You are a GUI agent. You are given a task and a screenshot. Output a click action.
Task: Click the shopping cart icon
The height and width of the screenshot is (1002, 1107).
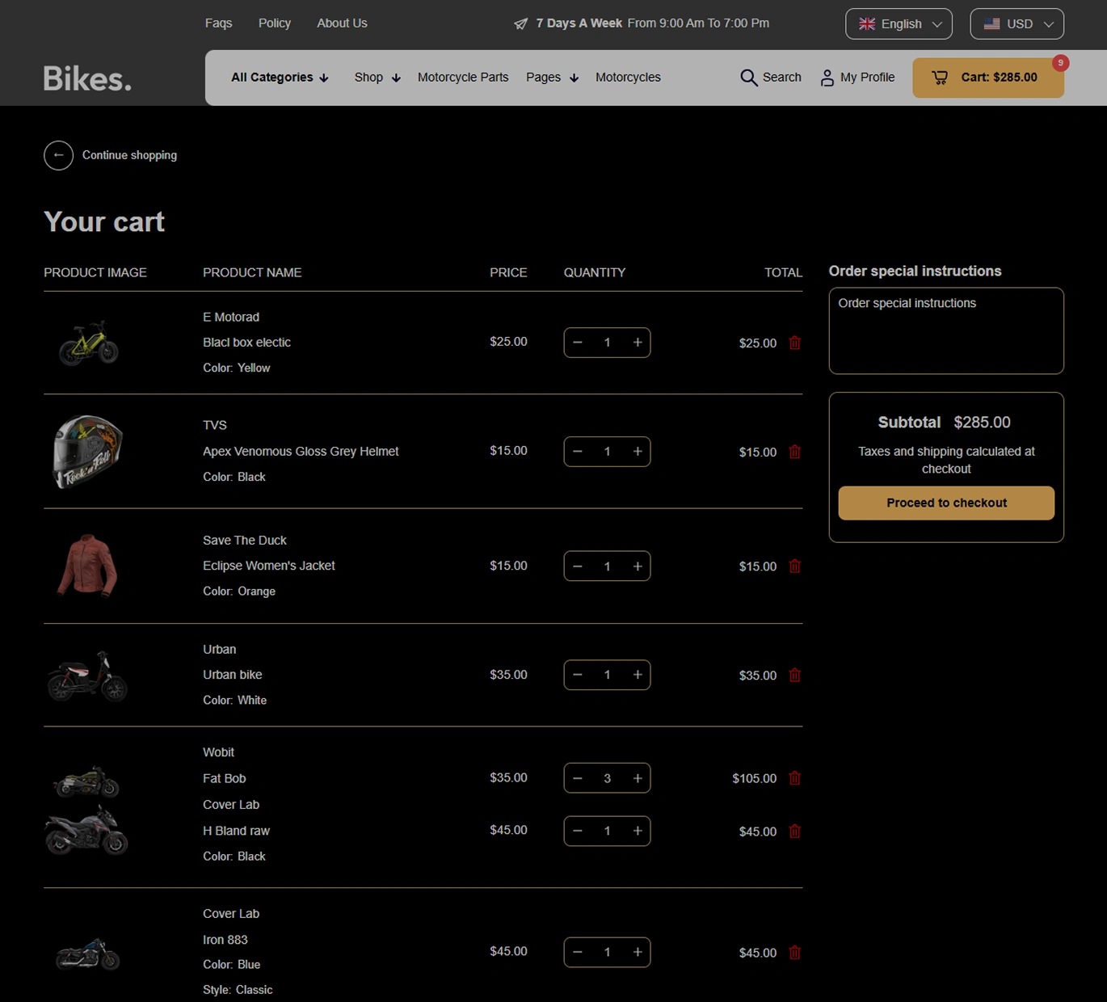click(x=940, y=78)
